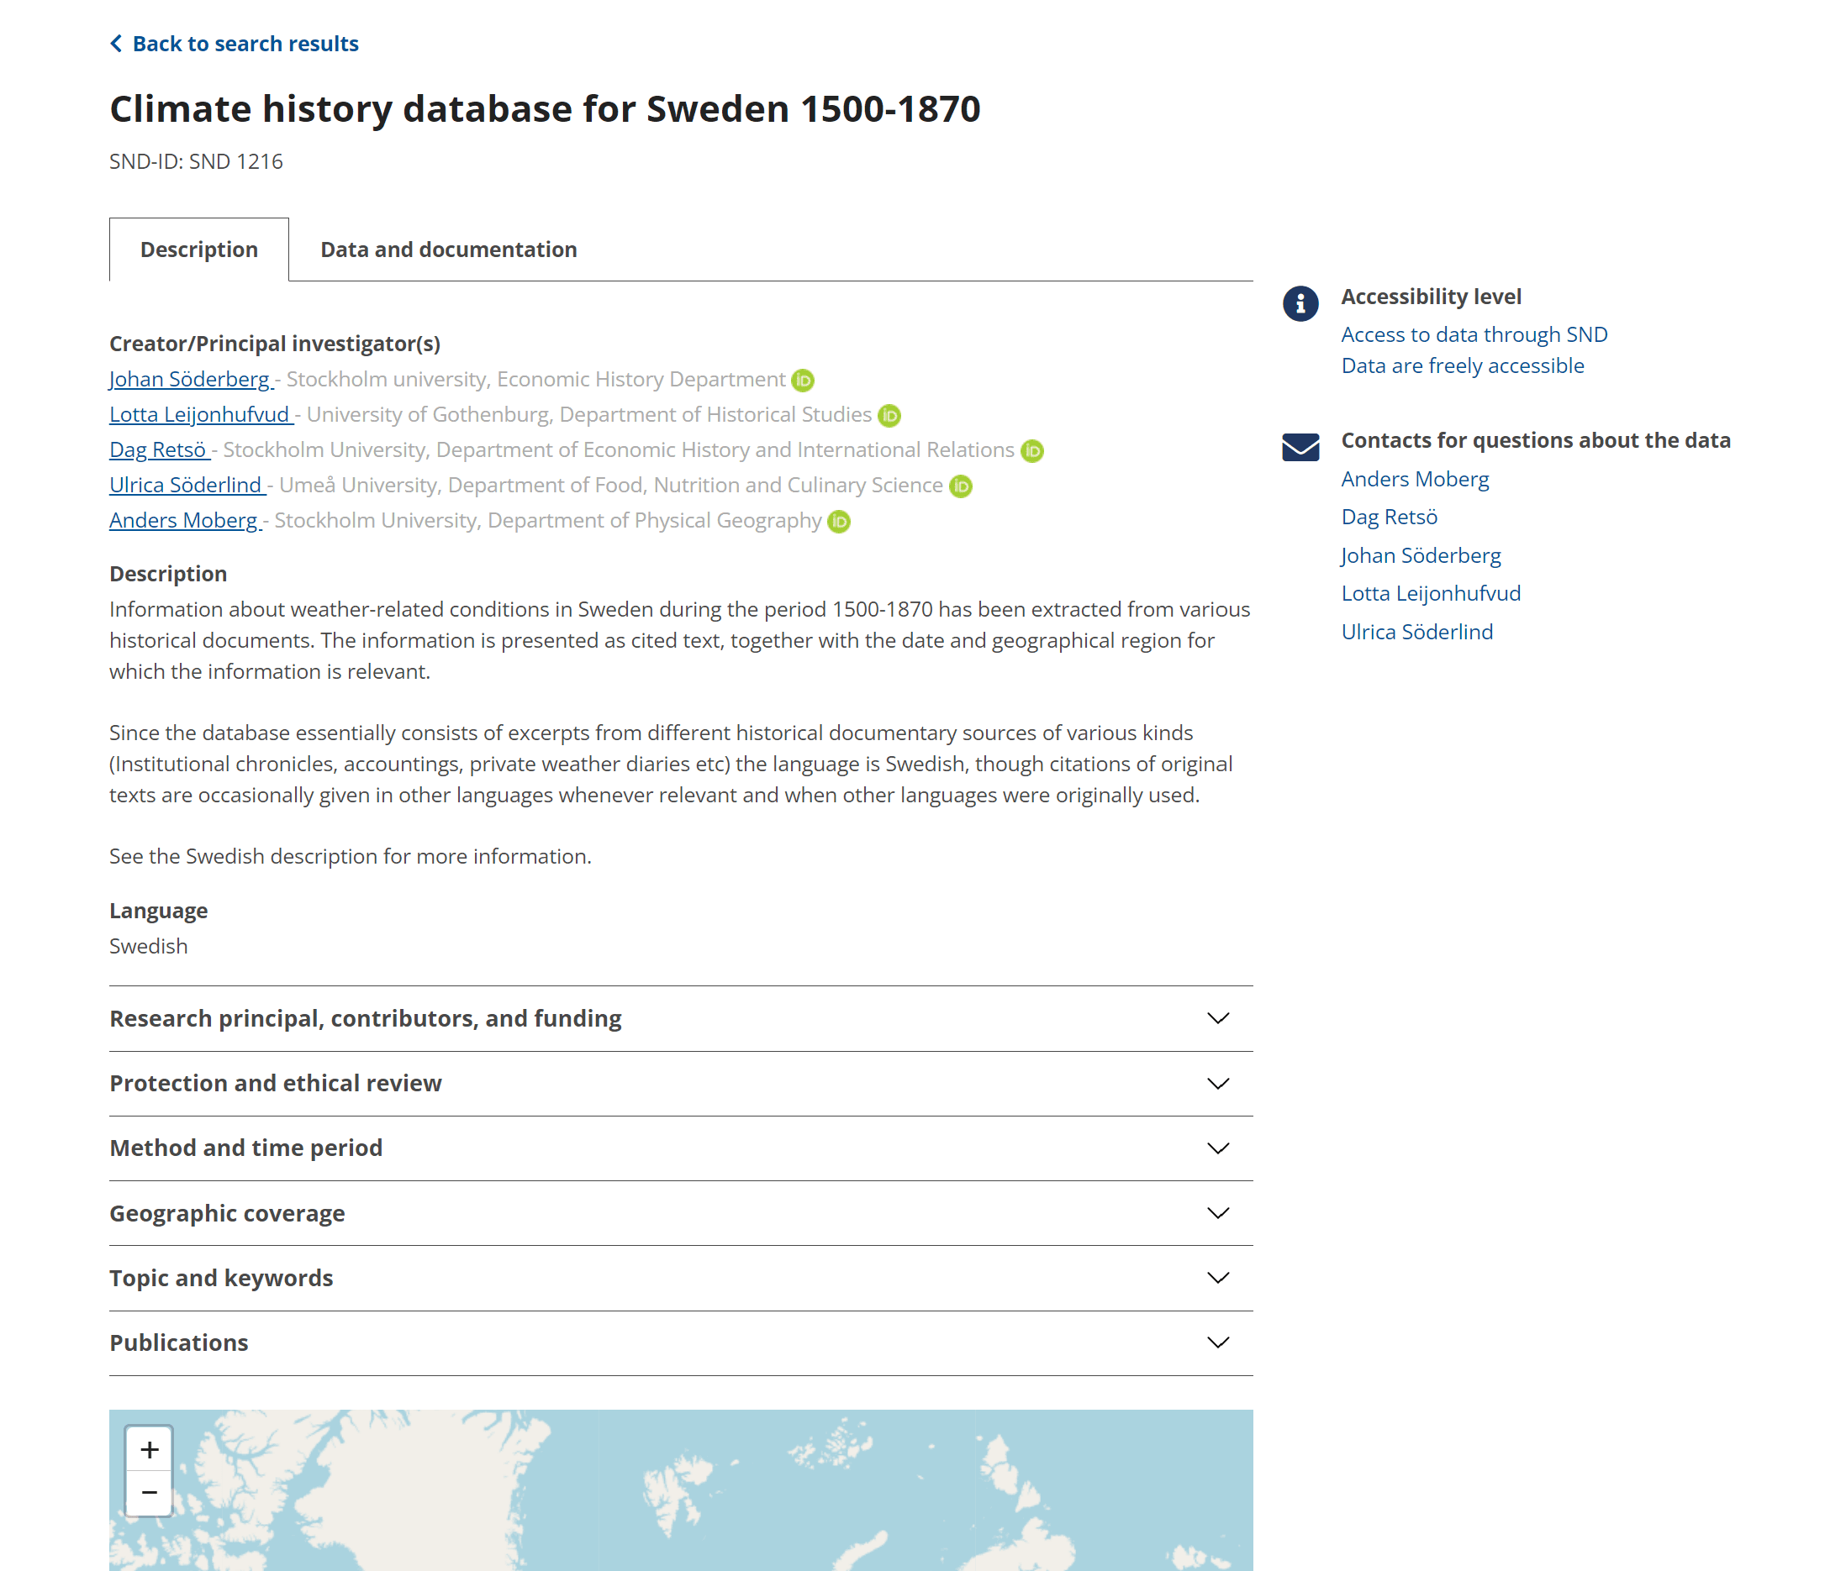Click the Accessibility level info icon
1825x1571 pixels.
[x=1300, y=303]
